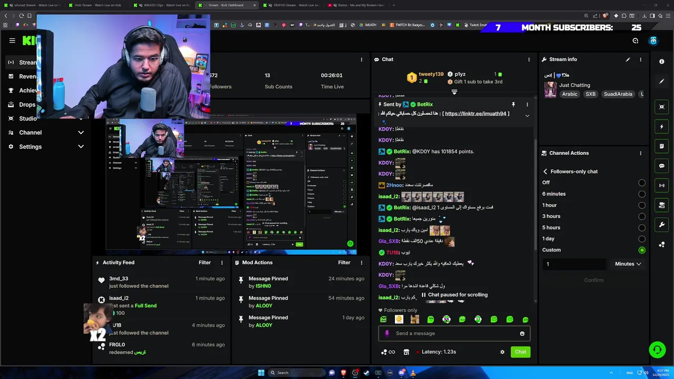
Task: Open Stream info panel three-dot menu
Action: coord(641,59)
